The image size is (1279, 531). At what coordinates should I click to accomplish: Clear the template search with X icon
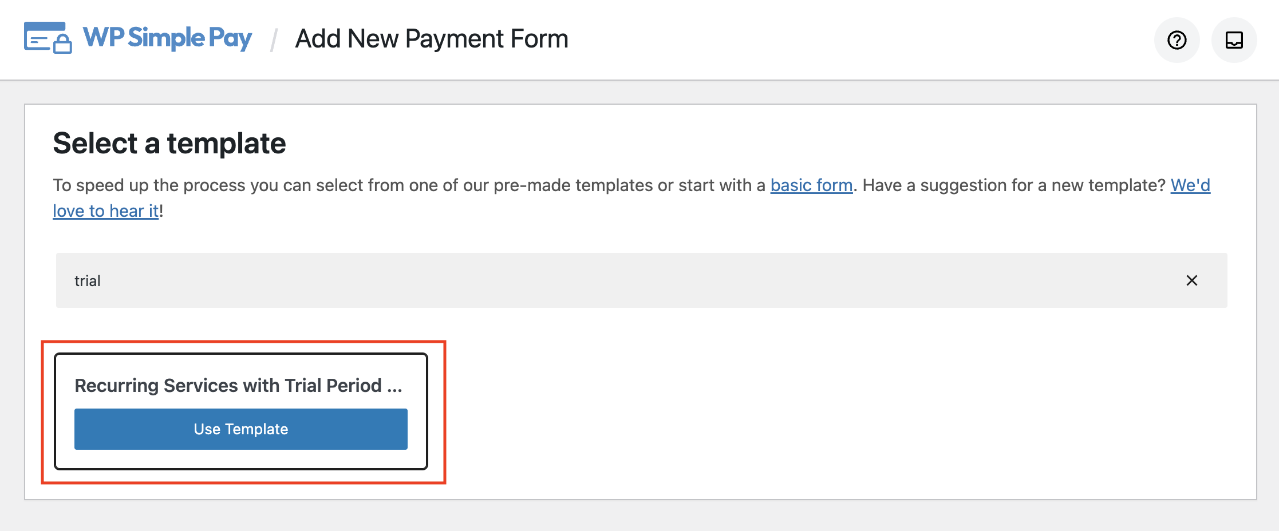click(x=1191, y=280)
